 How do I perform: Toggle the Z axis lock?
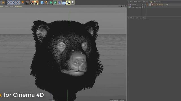click(x=18, y=3)
